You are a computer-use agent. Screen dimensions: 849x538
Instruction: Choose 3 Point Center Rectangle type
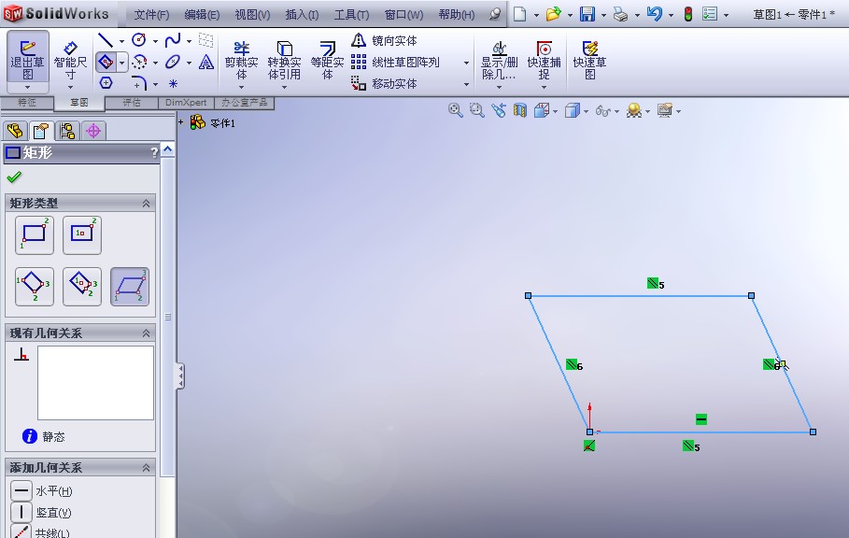pyautogui.click(x=82, y=287)
